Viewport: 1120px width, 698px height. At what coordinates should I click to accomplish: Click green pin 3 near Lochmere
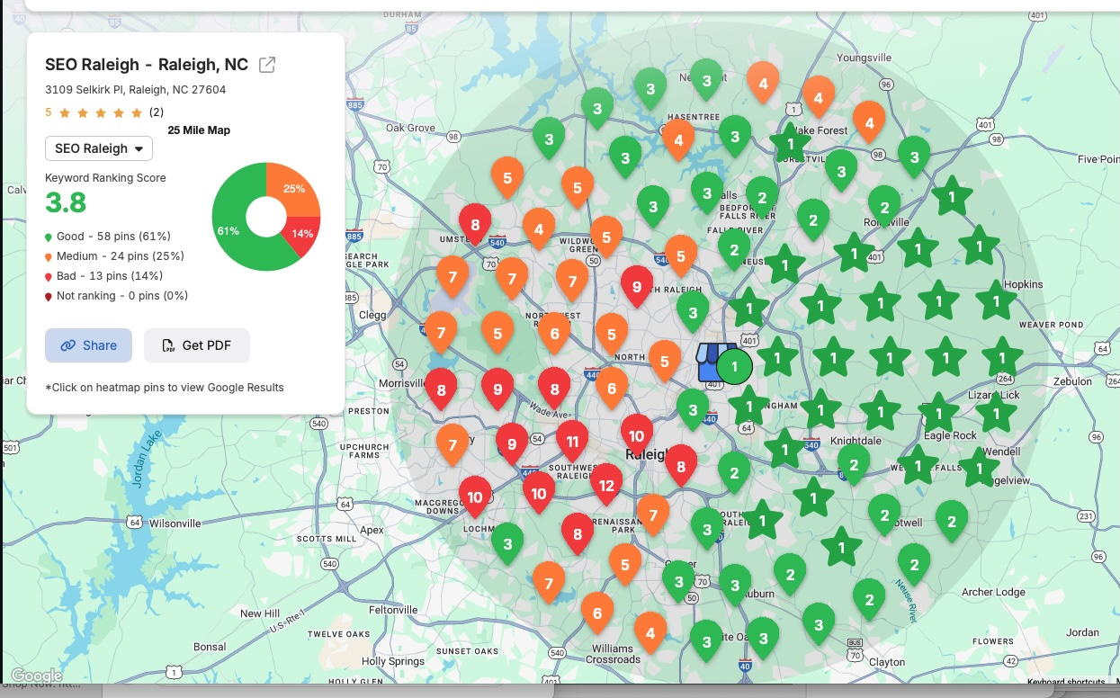(507, 544)
